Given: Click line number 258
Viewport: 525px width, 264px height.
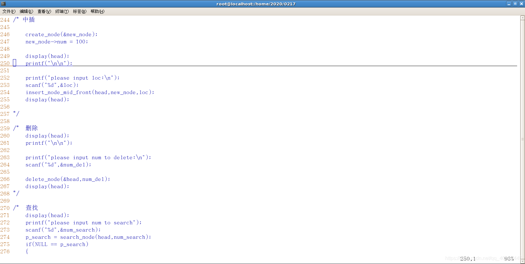Looking at the screenshot, I should [x=5, y=121].
